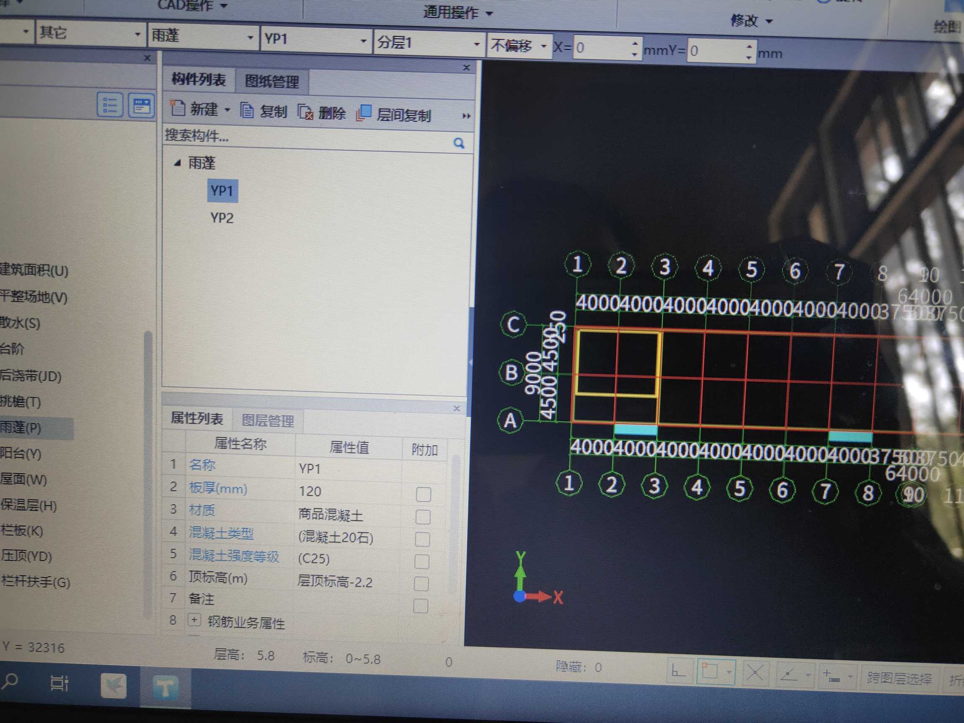Image resolution: width=964 pixels, height=723 pixels.
Task: Switch to the 属性列表 tab
Action: pos(197,418)
